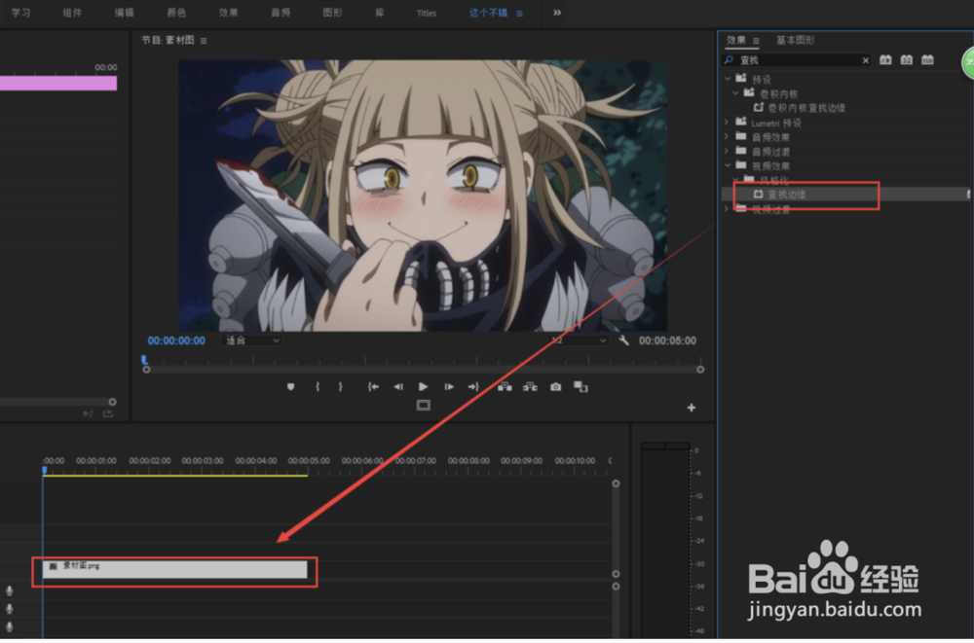Toggle the Safe Margins button below Play
Viewport: 974px width, 643px height.
click(x=424, y=406)
